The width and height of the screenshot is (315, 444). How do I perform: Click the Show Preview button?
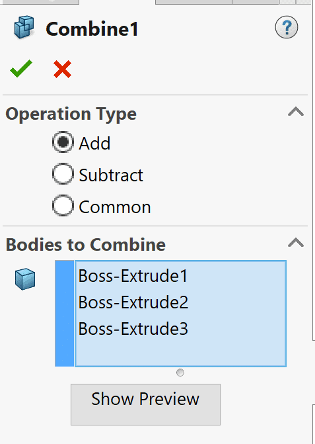pyautogui.click(x=145, y=404)
